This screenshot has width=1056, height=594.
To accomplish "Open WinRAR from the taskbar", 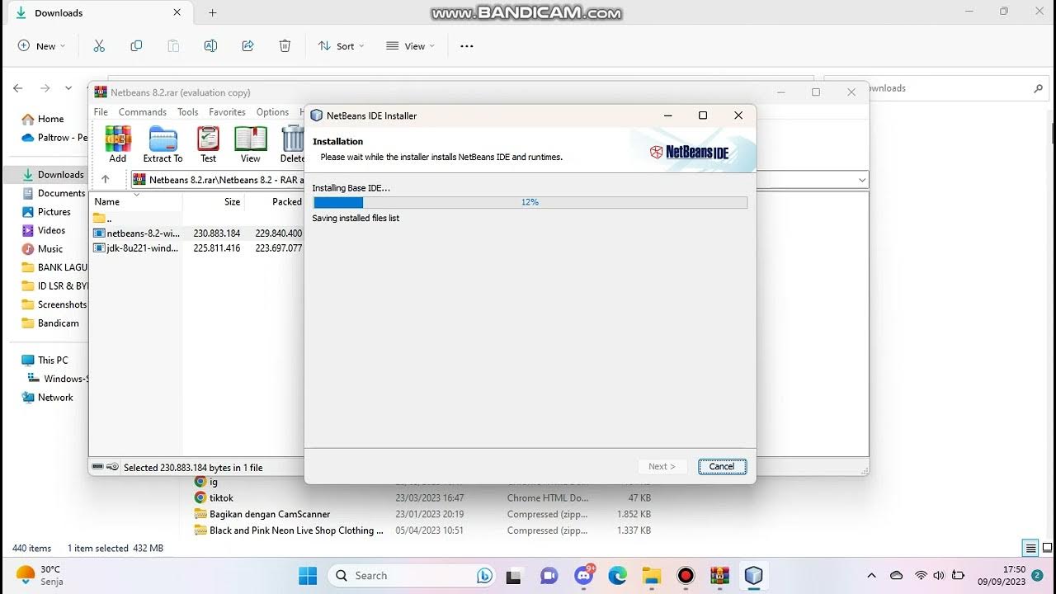I will click(719, 576).
